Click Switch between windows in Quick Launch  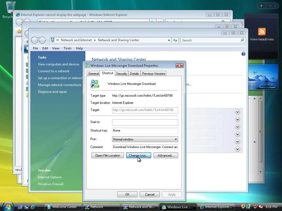(26, 207)
